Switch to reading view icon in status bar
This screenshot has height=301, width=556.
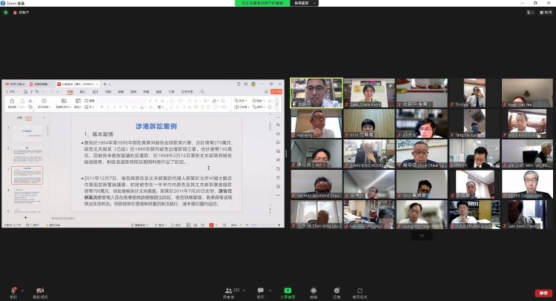pyautogui.click(x=202, y=225)
